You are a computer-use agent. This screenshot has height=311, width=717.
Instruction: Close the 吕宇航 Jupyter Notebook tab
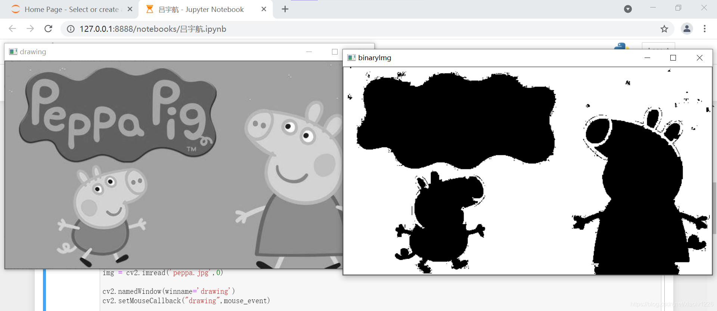[x=264, y=9]
